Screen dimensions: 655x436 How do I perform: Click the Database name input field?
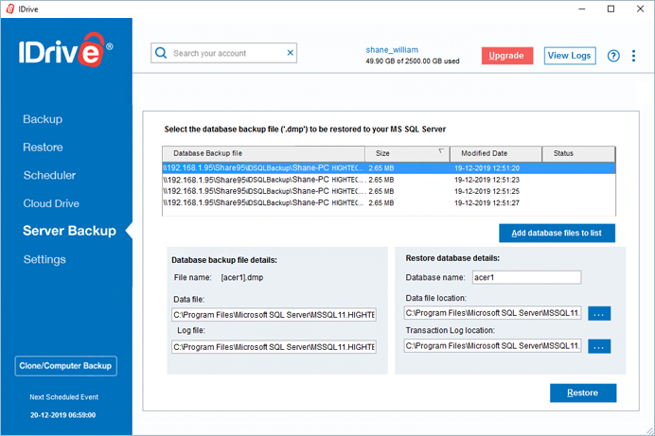[x=526, y=277]
